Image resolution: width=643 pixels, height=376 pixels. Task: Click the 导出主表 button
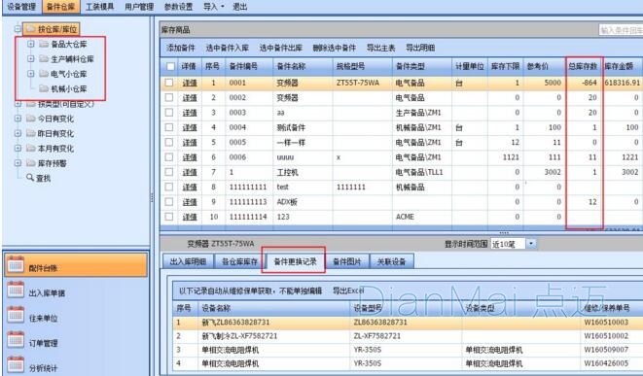pos(380,48)
